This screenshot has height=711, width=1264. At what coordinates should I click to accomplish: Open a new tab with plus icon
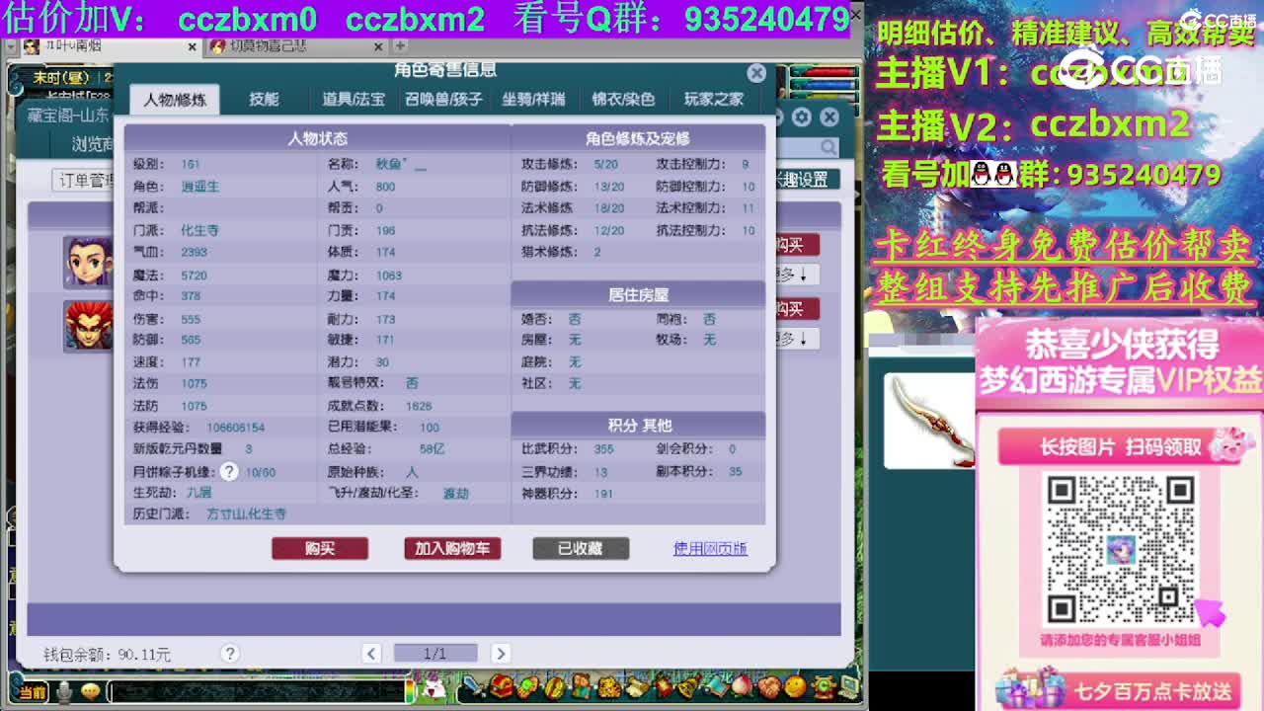coord(400,46)
